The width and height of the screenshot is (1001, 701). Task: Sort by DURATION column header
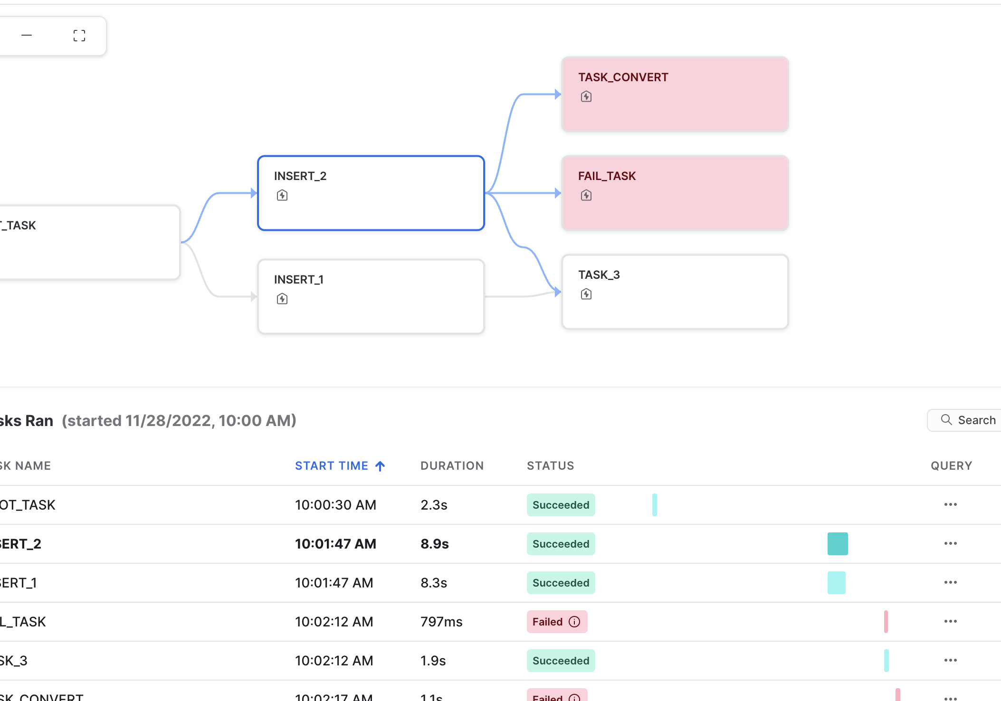coord(452,465)
